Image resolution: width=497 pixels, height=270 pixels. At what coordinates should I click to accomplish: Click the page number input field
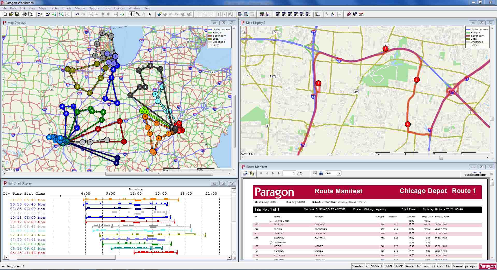tap(289, 173)
